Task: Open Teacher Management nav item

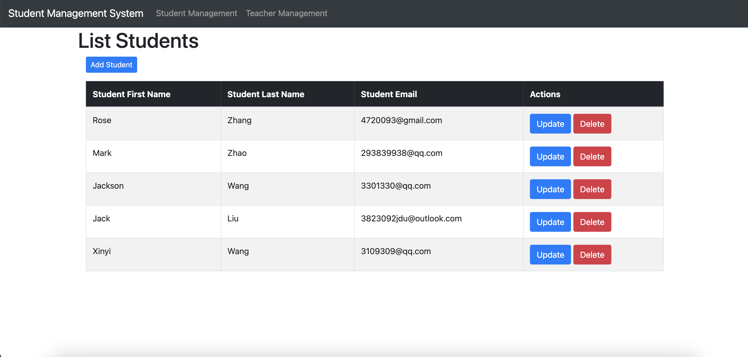Action: (286, 13)
